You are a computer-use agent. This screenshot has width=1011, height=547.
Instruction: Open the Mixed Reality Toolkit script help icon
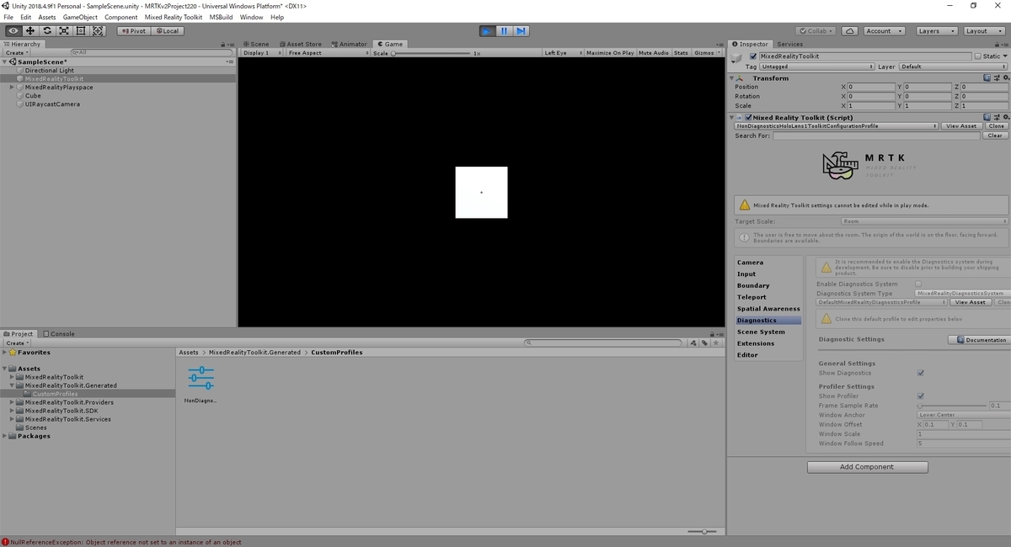pyautogui.click(x=987, y=118)
